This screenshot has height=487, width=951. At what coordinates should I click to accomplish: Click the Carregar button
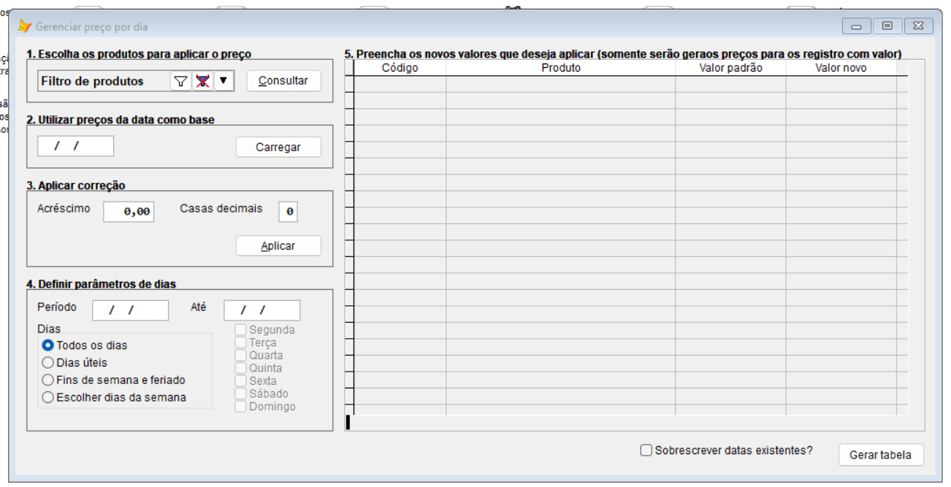pyautogui.click(x=278, y=147)
